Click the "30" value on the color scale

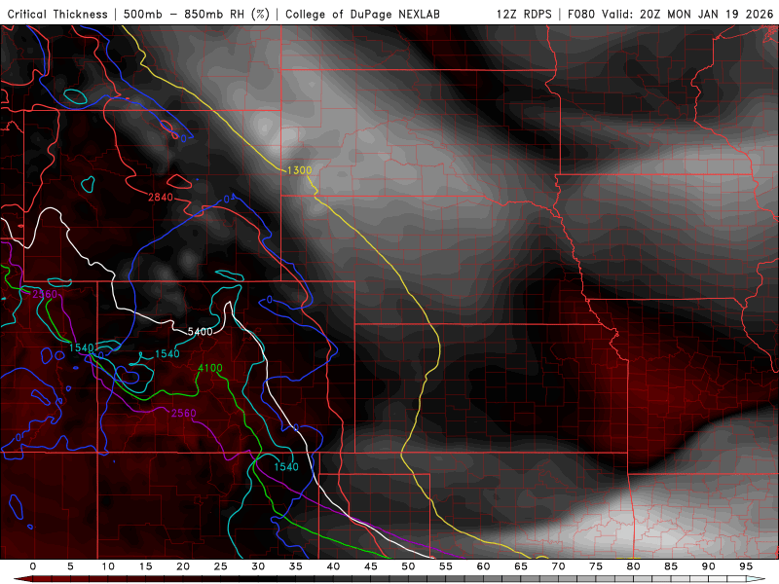pyautogui.click(x=258, y=566)
